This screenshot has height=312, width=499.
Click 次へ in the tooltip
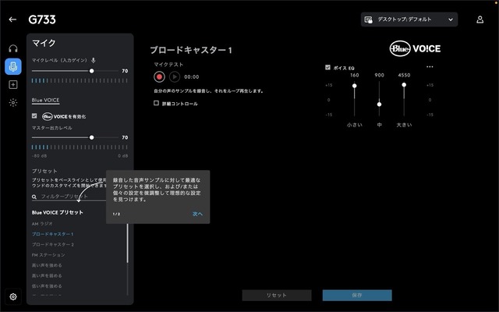[197, 214]
